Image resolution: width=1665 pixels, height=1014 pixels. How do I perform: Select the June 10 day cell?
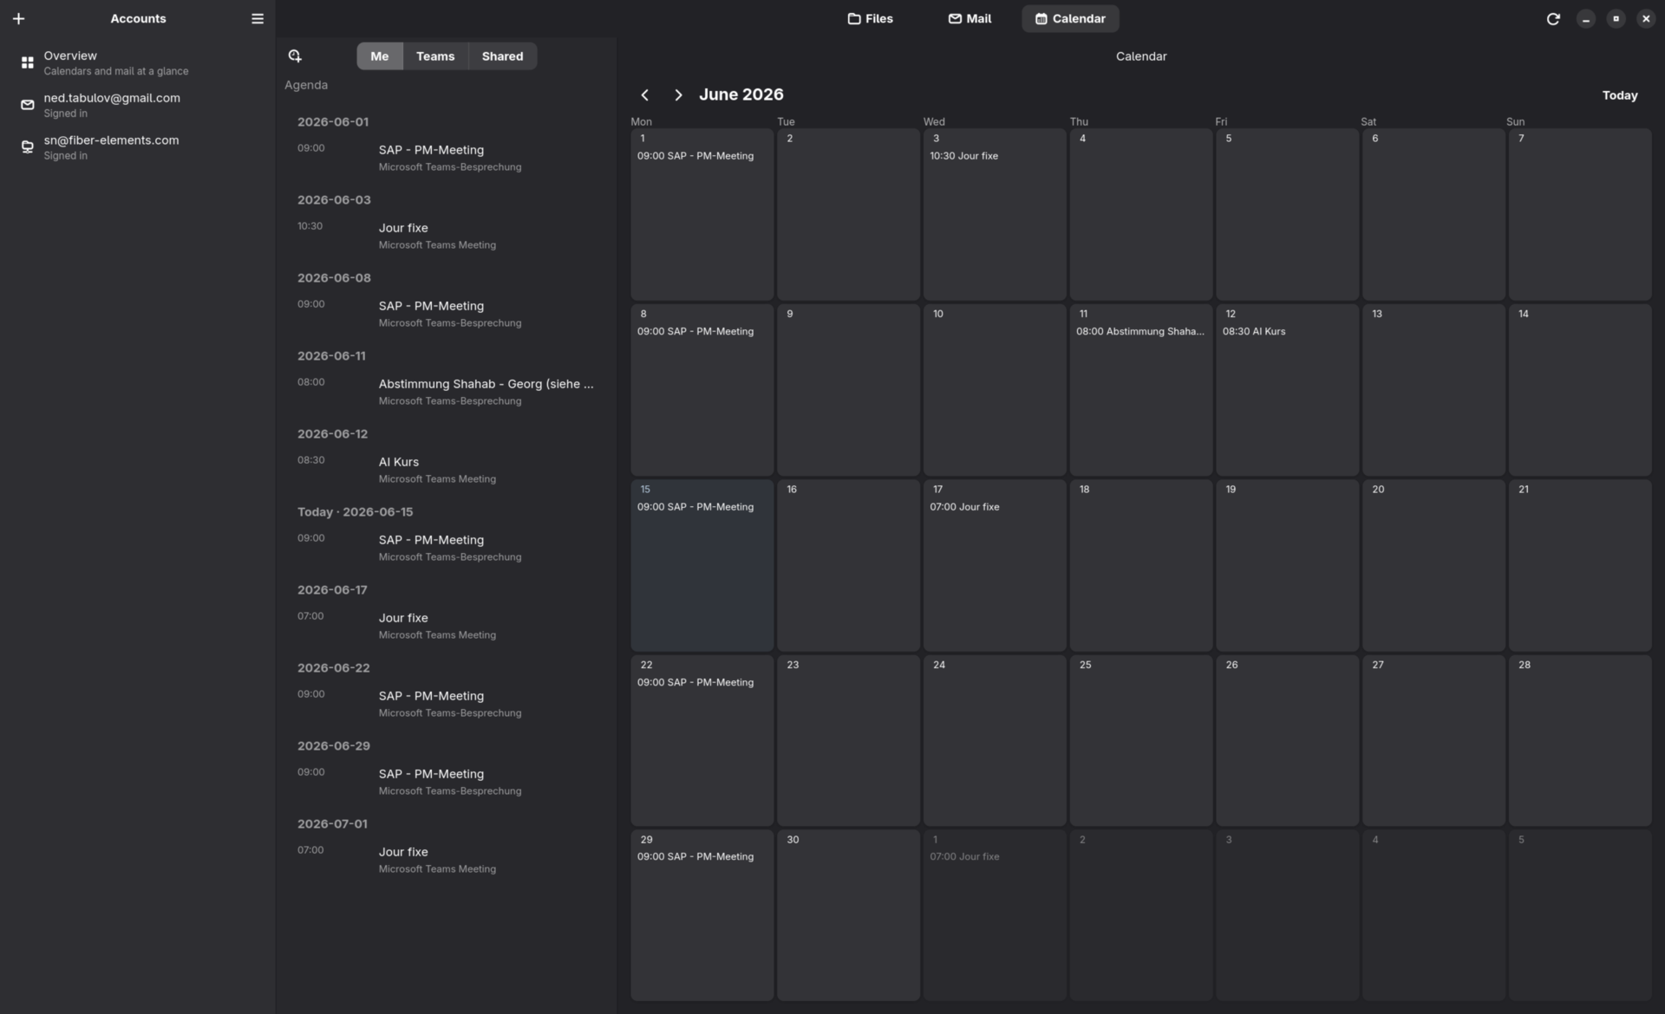tap(995, 389)
